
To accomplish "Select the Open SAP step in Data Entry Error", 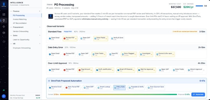I will click(x=83, y=54).
